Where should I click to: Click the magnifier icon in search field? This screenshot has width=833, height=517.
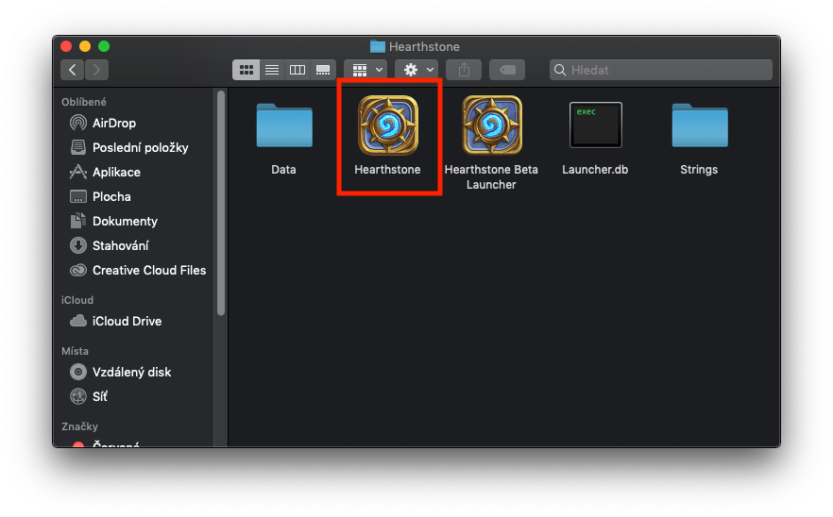560,70
